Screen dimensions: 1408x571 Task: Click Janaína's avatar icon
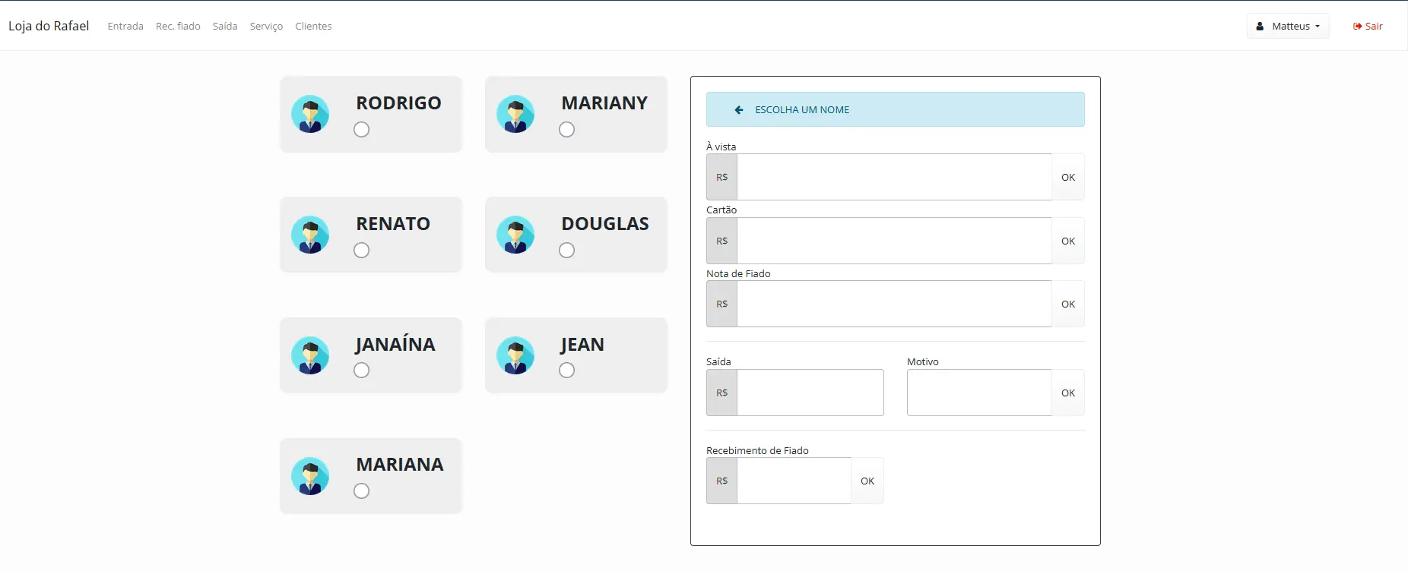(310, 355)
